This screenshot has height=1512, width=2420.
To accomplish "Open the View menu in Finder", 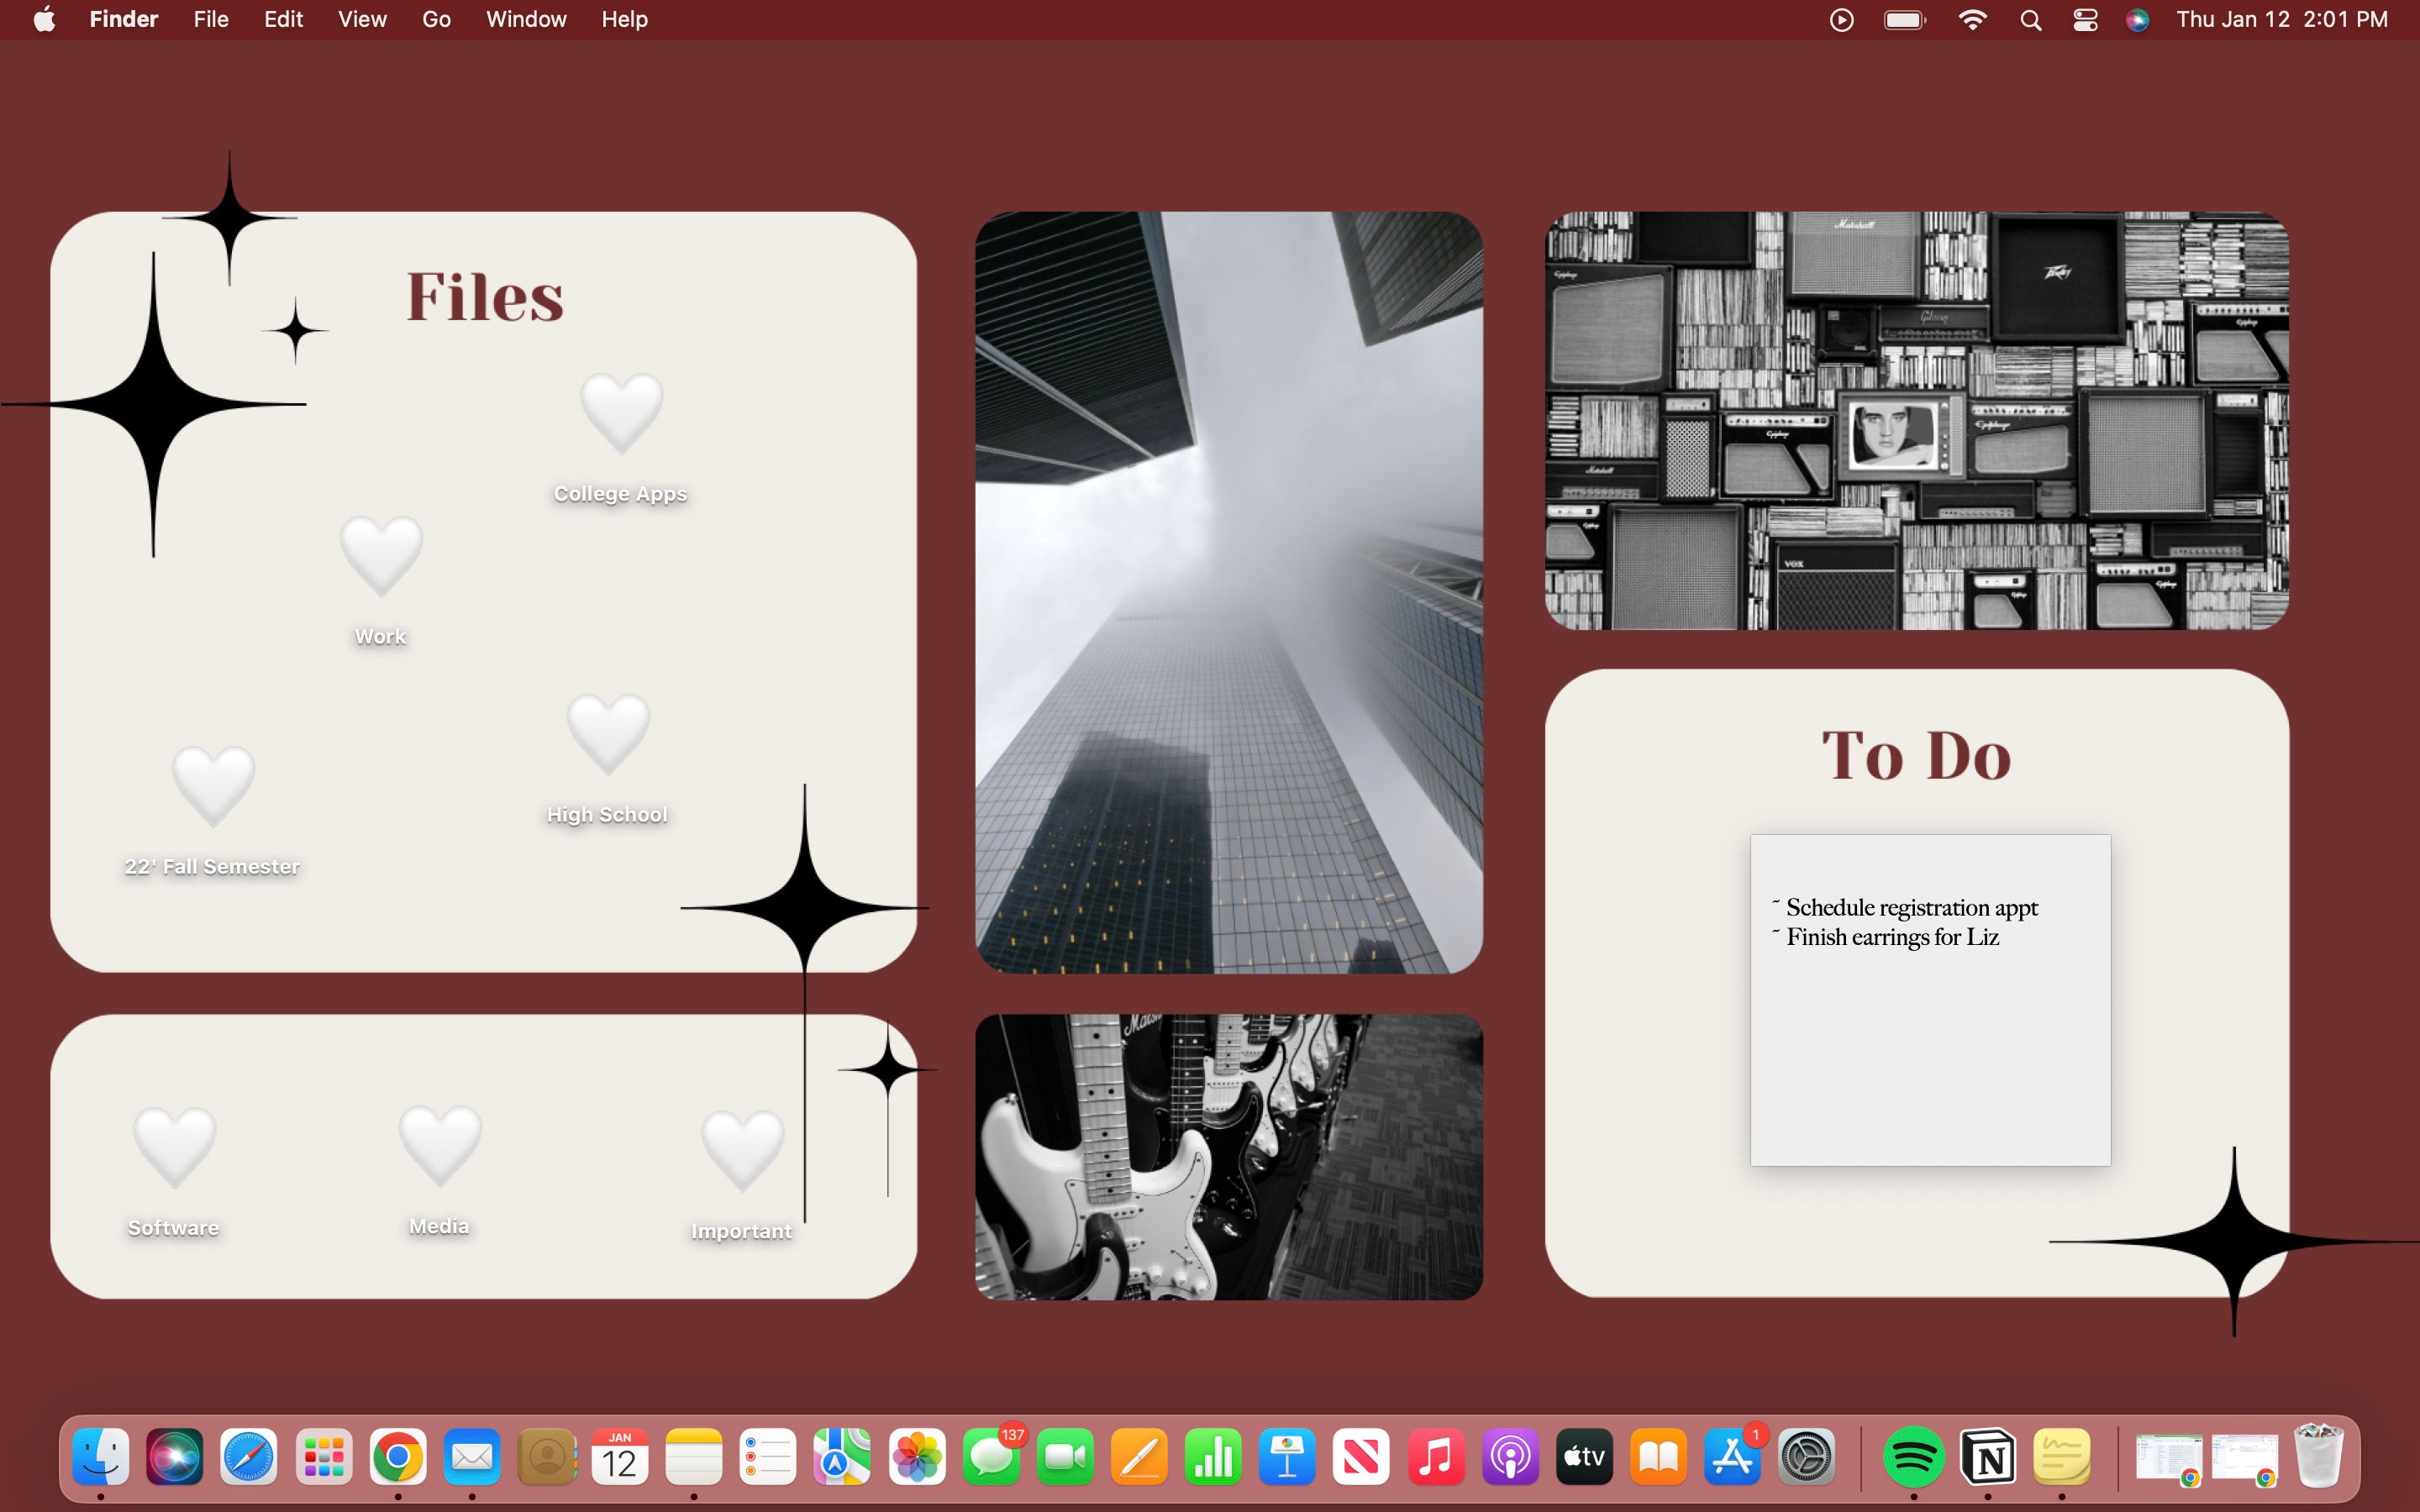I will [361, 19].
